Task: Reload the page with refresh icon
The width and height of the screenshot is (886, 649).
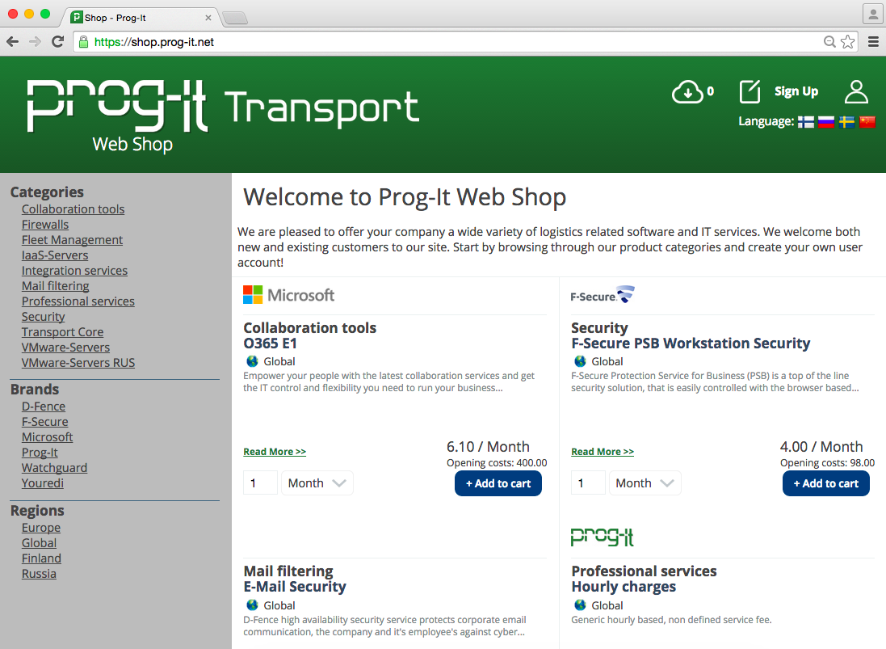Action: click(57, 41)
